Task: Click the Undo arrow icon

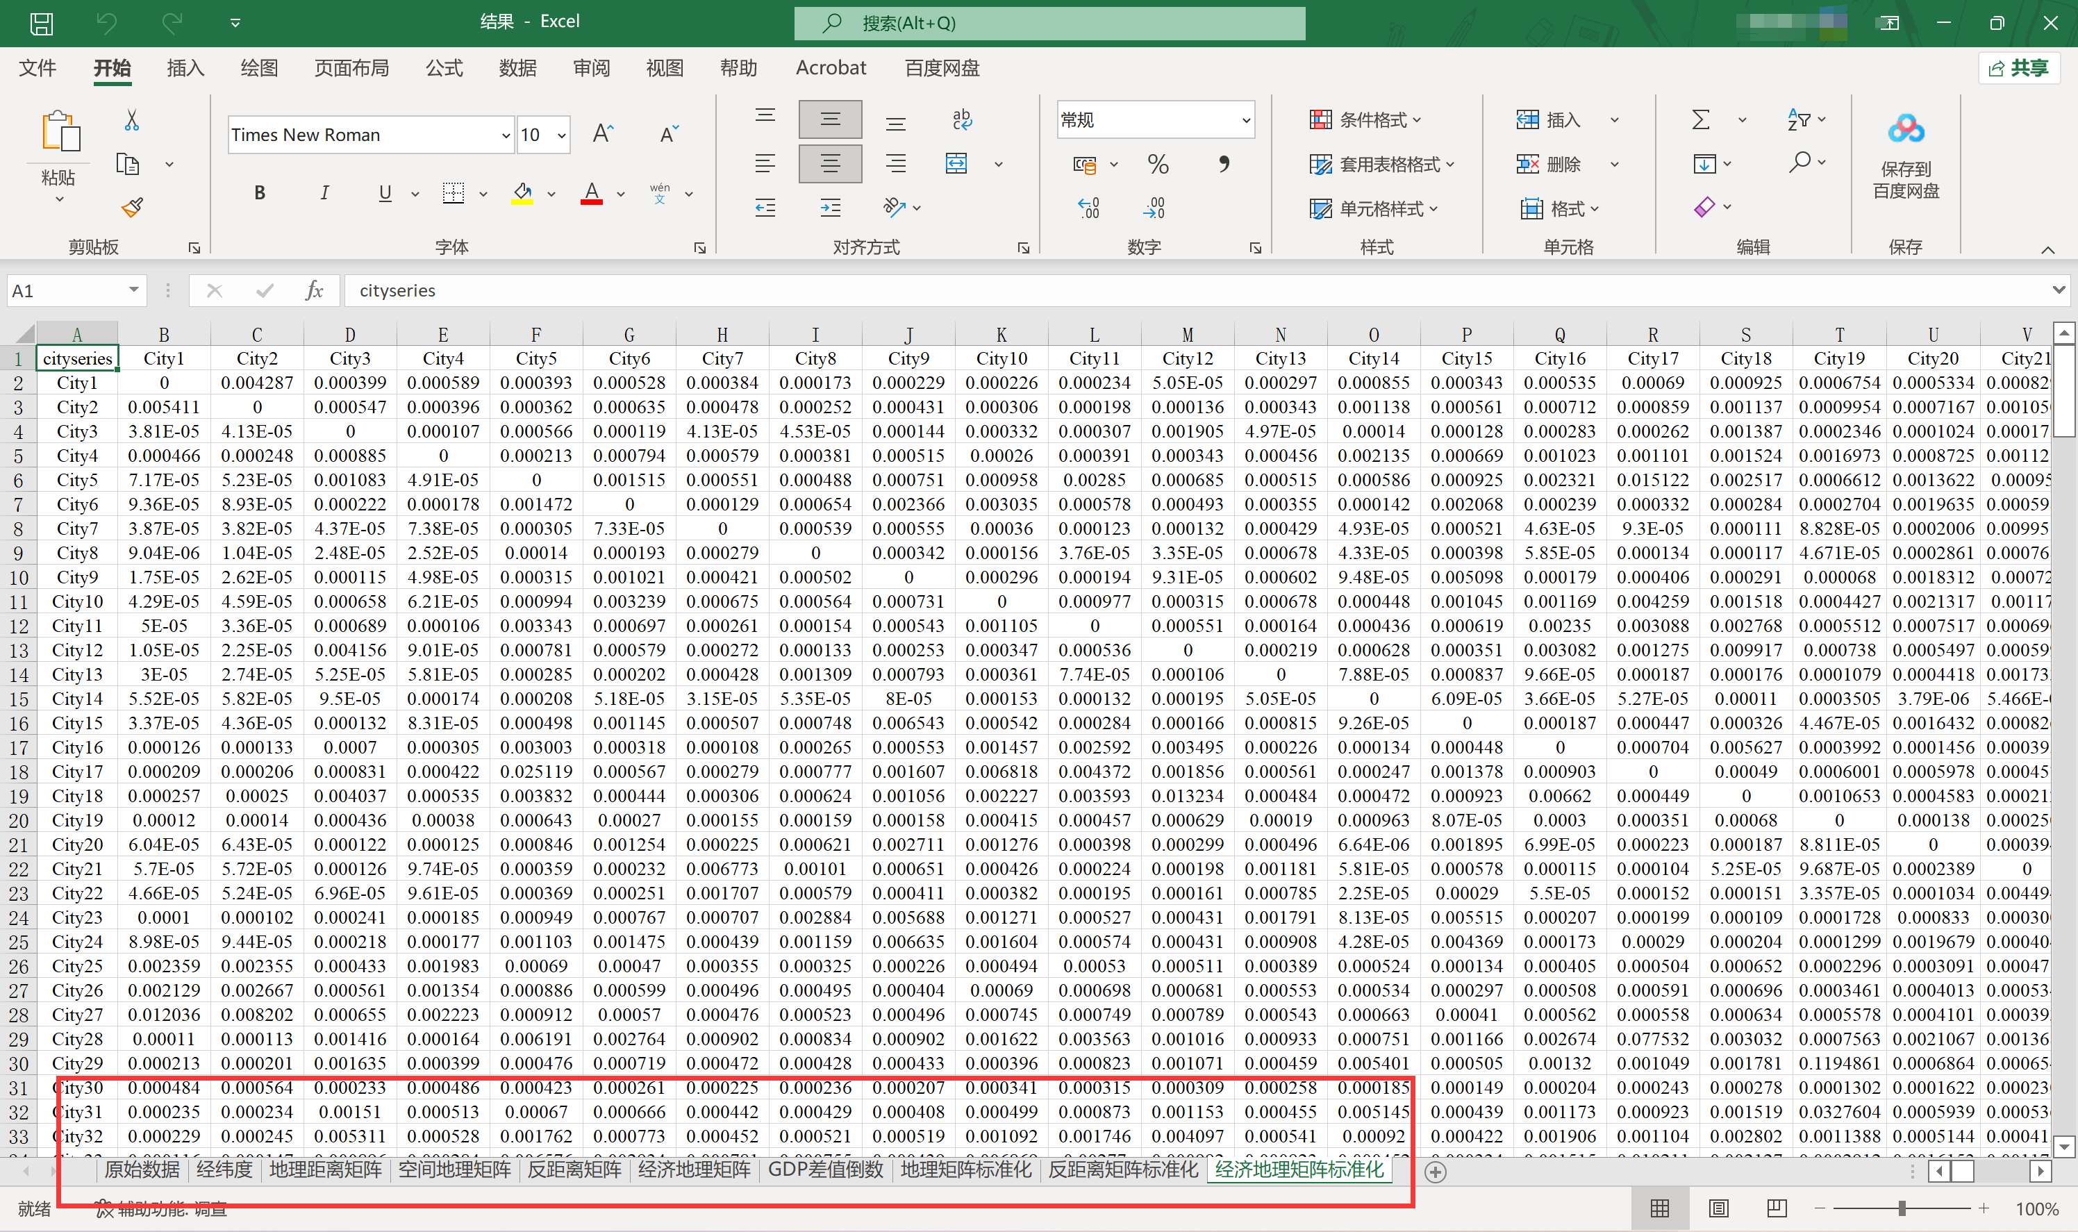Action: tap(106, 23)
